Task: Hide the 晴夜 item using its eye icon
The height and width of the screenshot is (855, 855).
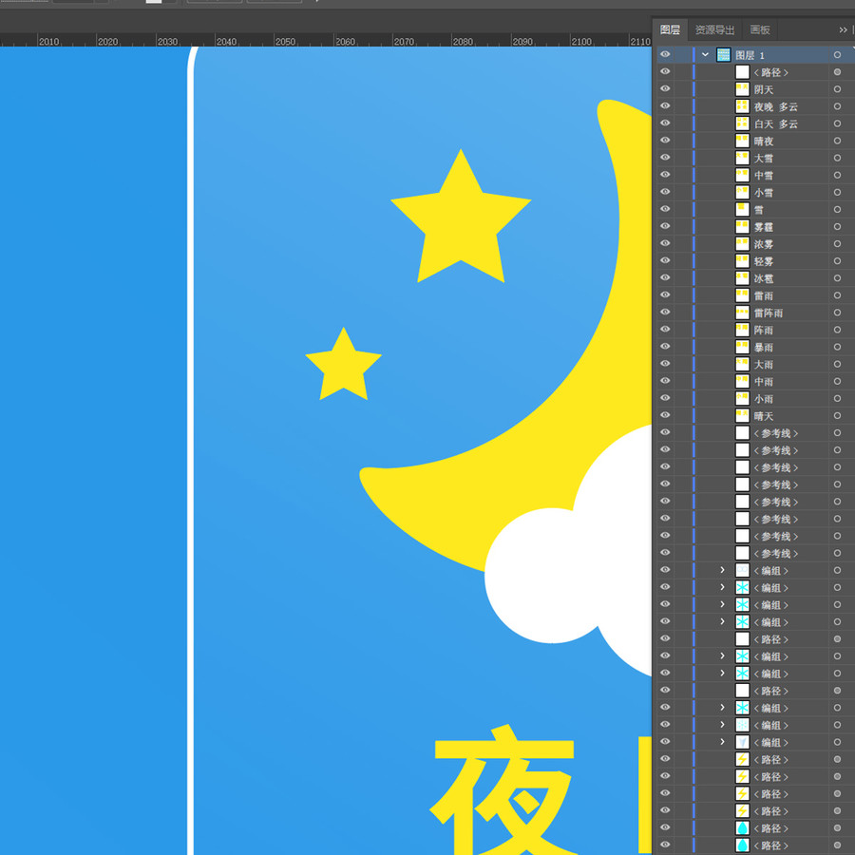Action: (x=665, y=141)
